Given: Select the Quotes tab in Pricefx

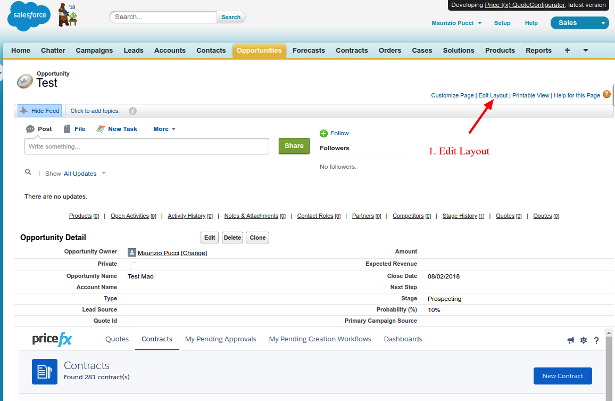Looking at the screenshot, I should [117, 339].
